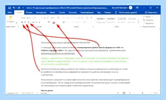Click the Format Painter brush icon
The width and height of the screenshot is (166, 100).
tap(17, 23)
